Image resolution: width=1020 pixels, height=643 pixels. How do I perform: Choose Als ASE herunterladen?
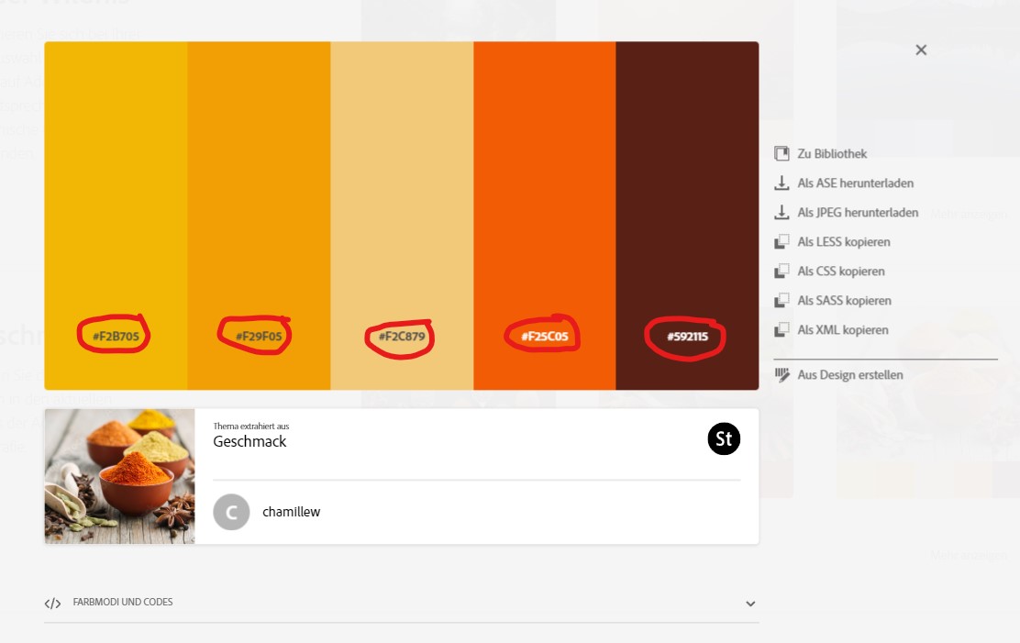click(x=856, y=183)
